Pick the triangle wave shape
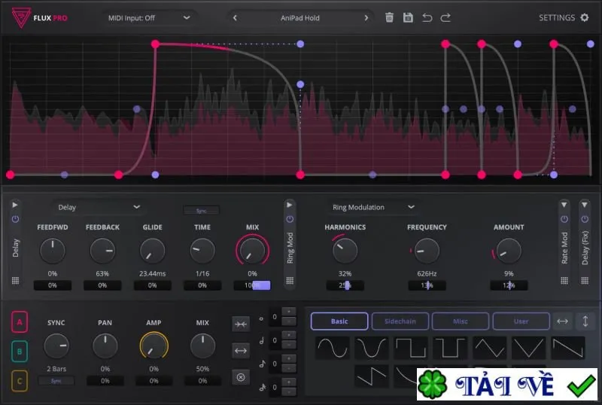Image resolution: width=602 pixels, height=405 pixels. click(x=490, y=348)
